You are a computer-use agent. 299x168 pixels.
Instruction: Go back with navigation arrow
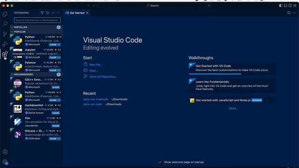(x=89, y=6)
